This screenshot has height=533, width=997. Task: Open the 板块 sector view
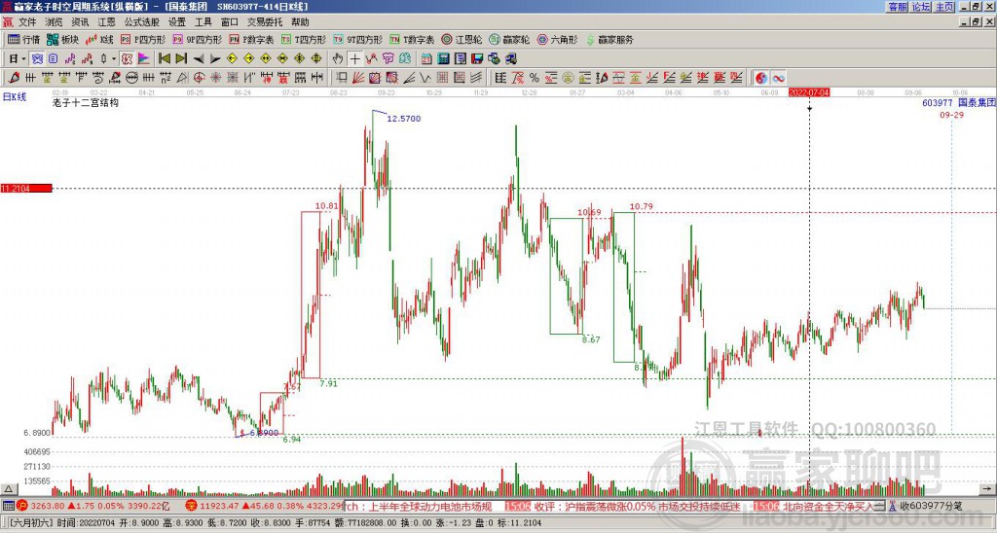(62, 39)
